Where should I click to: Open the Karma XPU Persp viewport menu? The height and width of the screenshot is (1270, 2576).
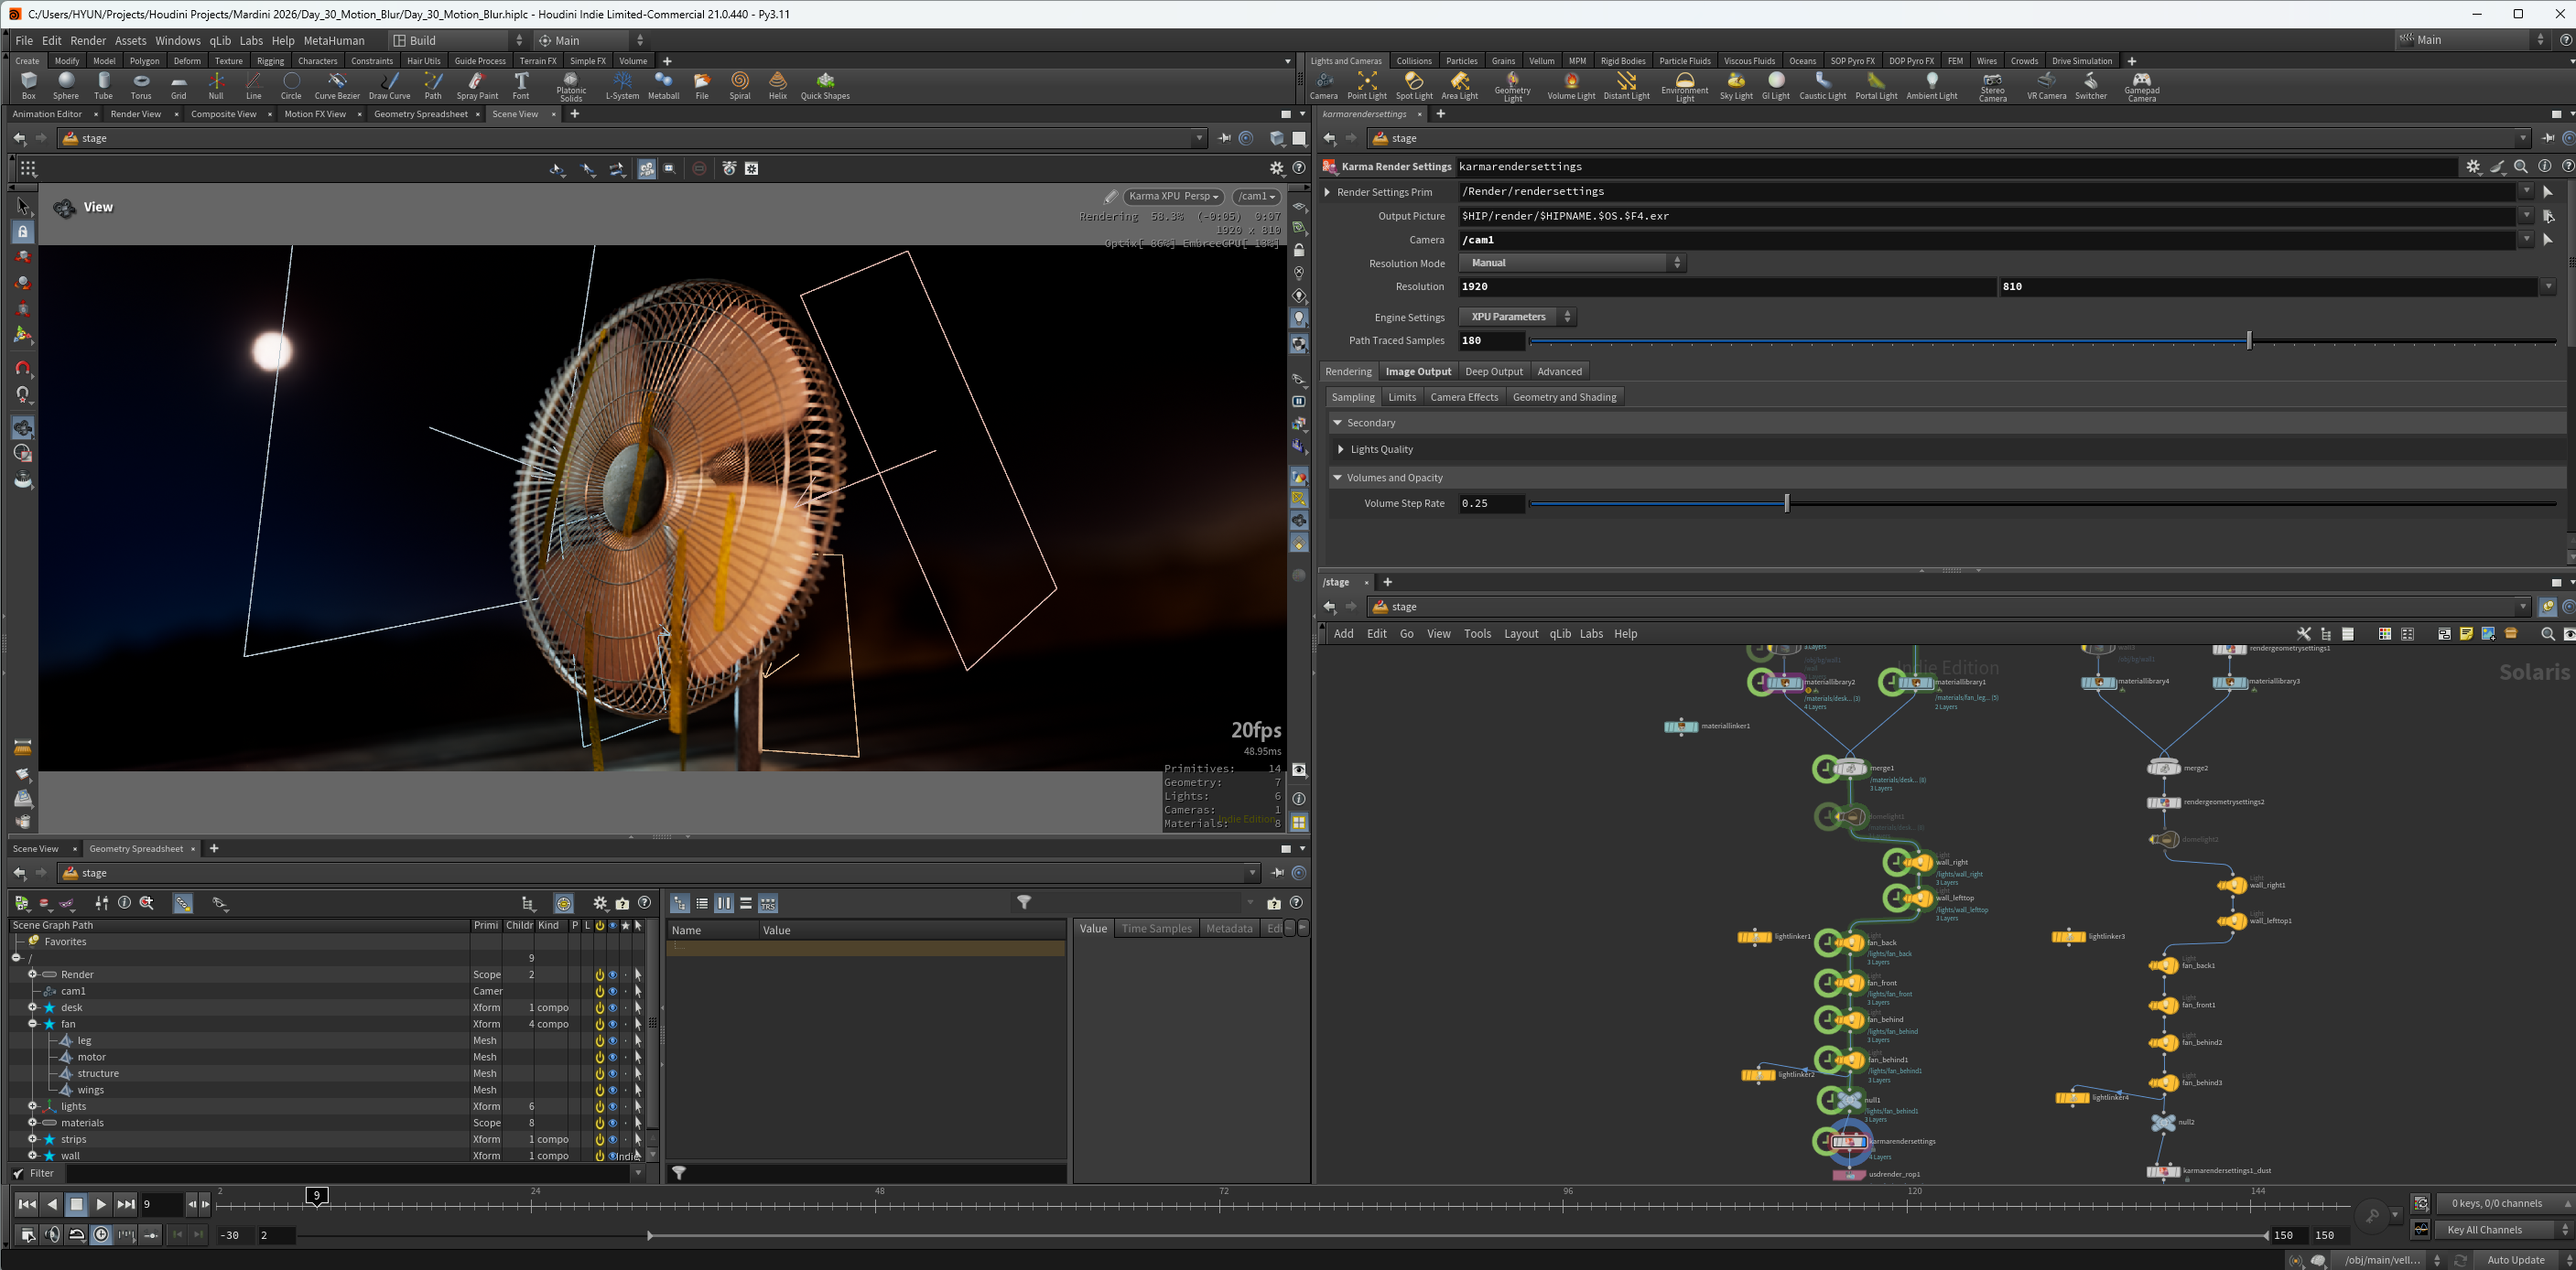[x=1173, y=197]
